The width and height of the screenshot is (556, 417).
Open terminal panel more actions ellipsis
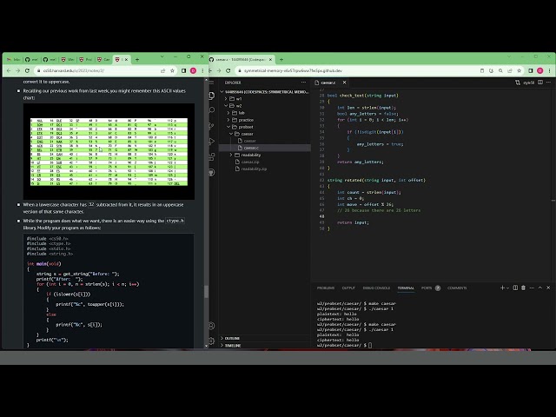[x=532, y=288]
